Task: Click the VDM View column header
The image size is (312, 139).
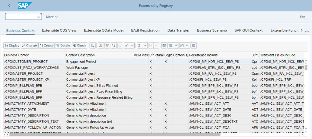Action: pyautogui.click(x=141, y=55)
